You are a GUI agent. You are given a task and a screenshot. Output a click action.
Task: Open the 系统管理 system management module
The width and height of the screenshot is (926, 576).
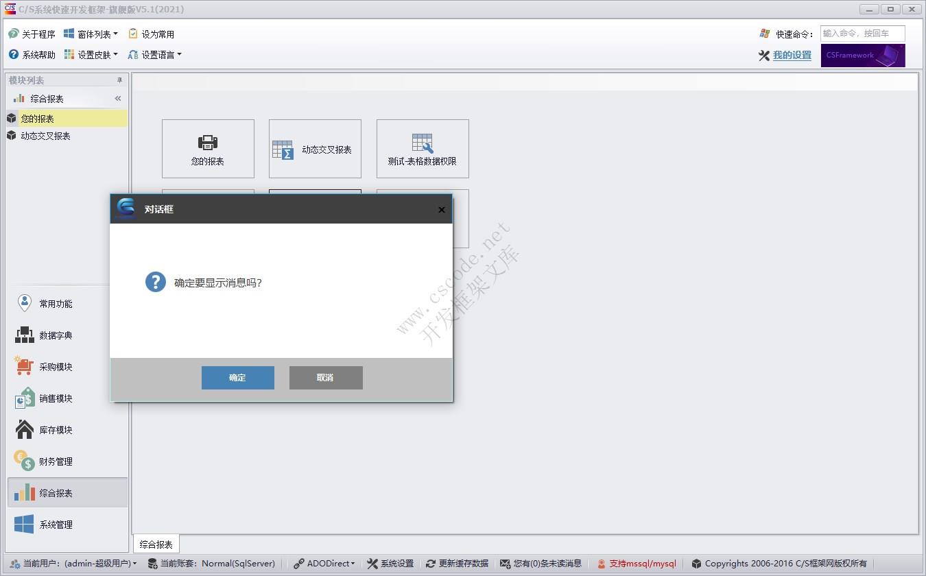55,524
